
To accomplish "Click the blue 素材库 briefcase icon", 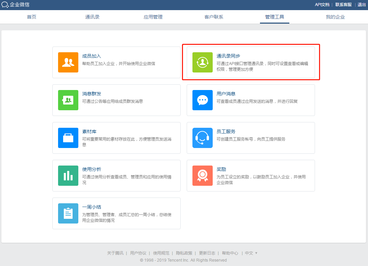I will pyautogui.click(x=68, y=138).
